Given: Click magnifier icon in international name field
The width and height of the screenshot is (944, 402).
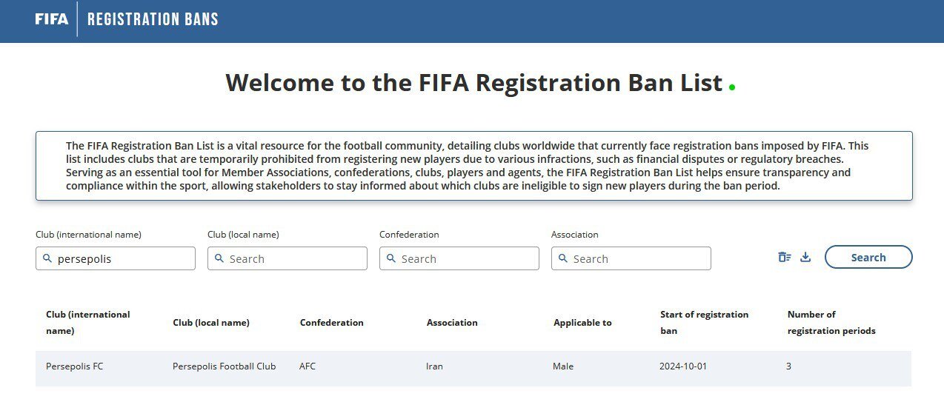Looking at the screenshot, I should click(x=47, y=258).
